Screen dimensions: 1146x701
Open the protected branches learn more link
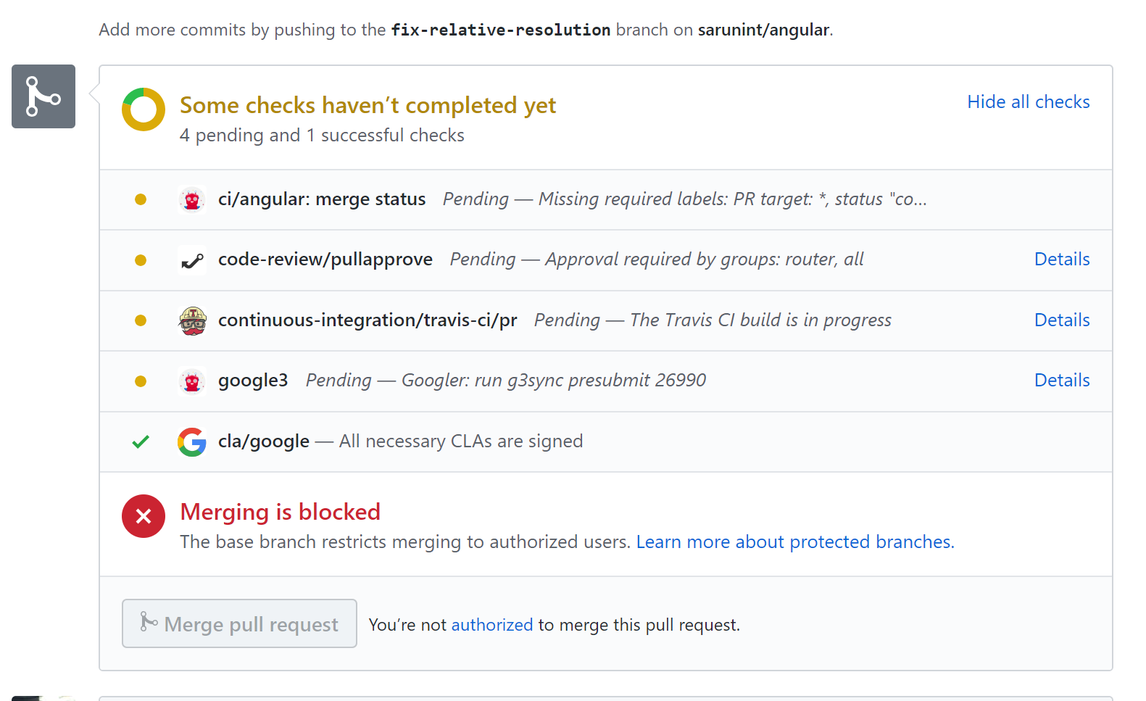click(x=794, y=542)
